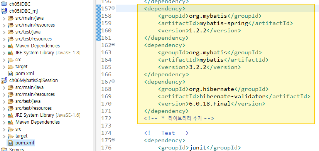Viewport: 319px width, 151px height.
Task: Collapse dependency block at line 167
Action: click(113, 81)
